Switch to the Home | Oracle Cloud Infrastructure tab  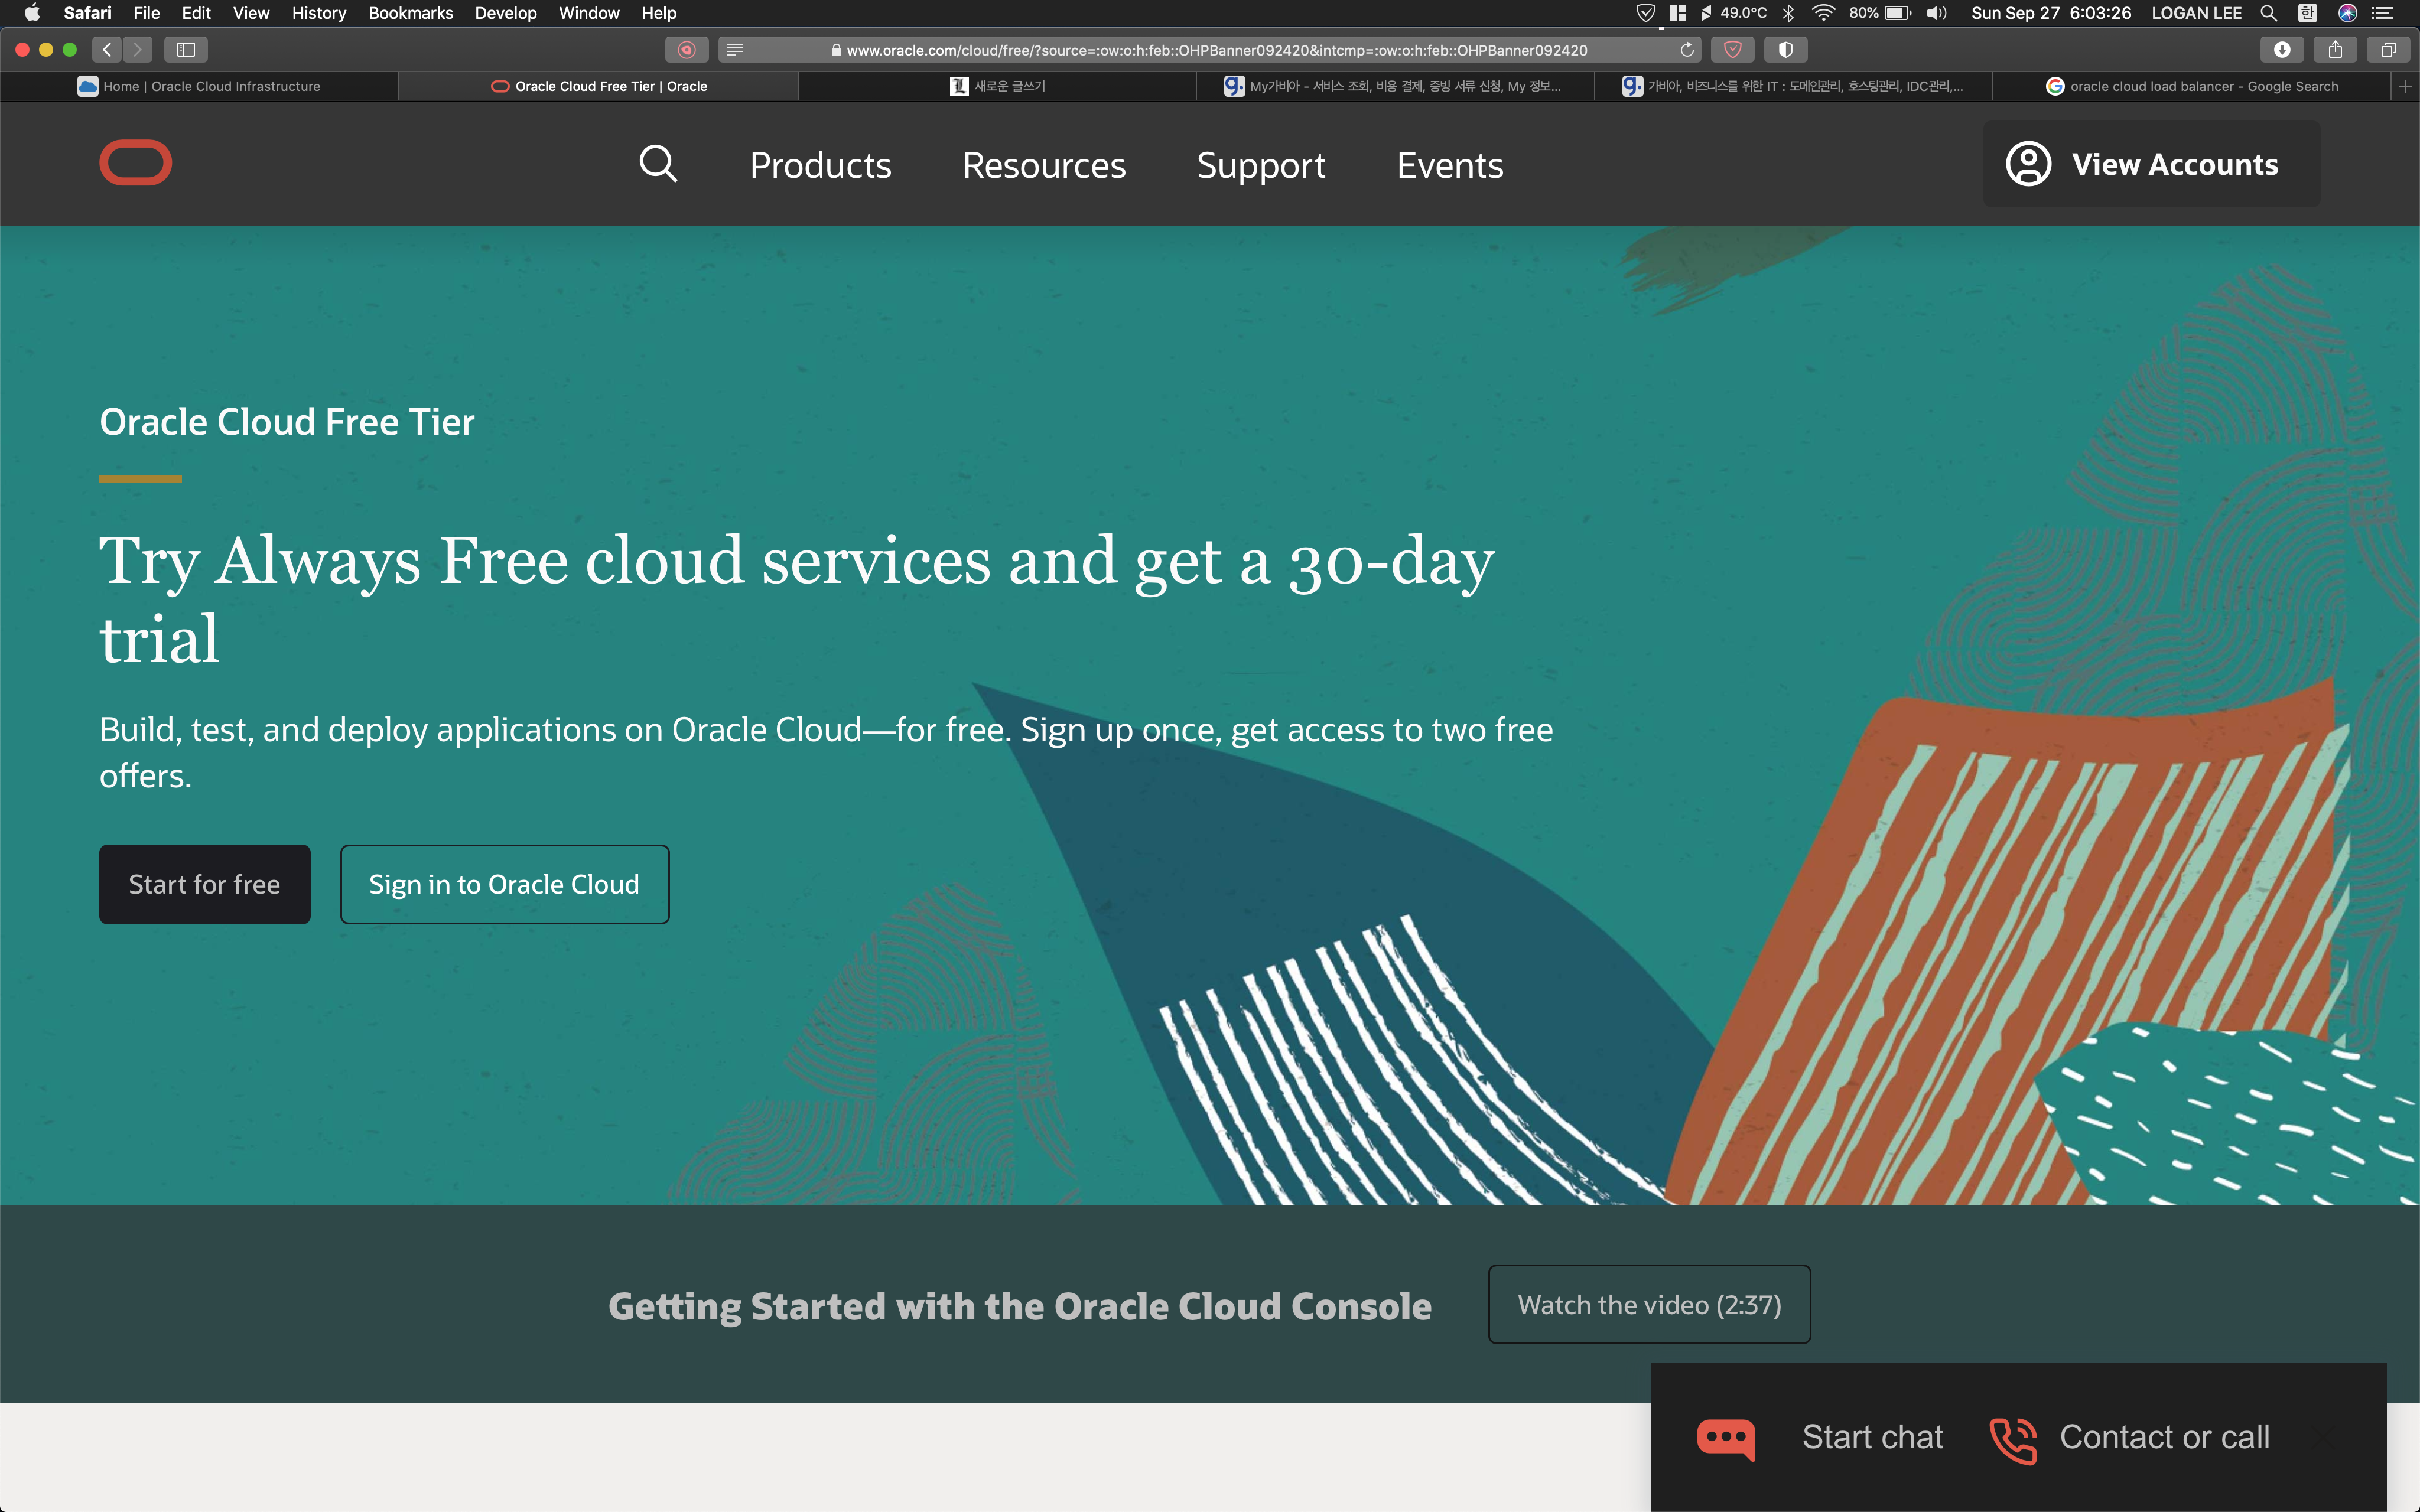pos(200,86)
